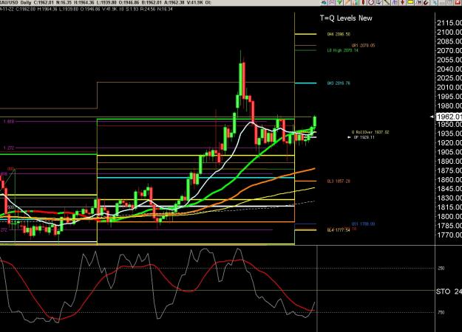Click the 1.272 Fibonacci label at mid-left
The image size is (462, 332).
click(9, 148)
